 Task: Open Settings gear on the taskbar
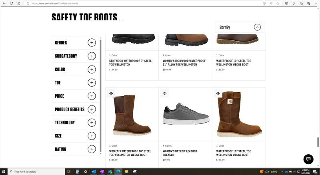86,171
